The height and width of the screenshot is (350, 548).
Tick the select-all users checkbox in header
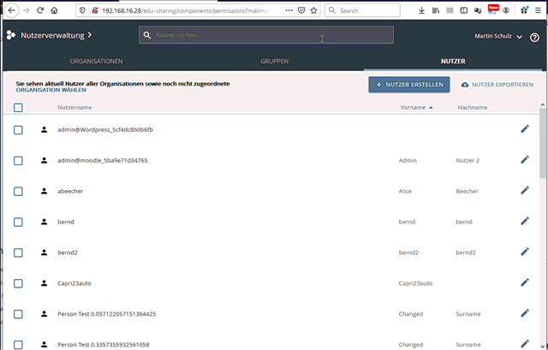pos(18,108)
